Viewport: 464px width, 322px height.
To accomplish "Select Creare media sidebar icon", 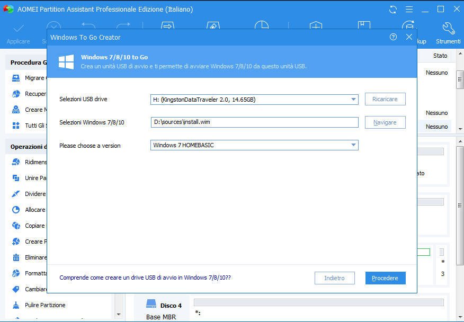I will point(16,110).
